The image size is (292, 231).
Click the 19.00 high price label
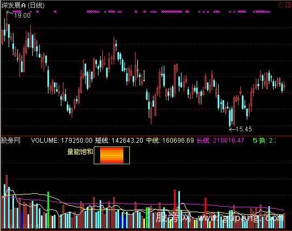22,16
